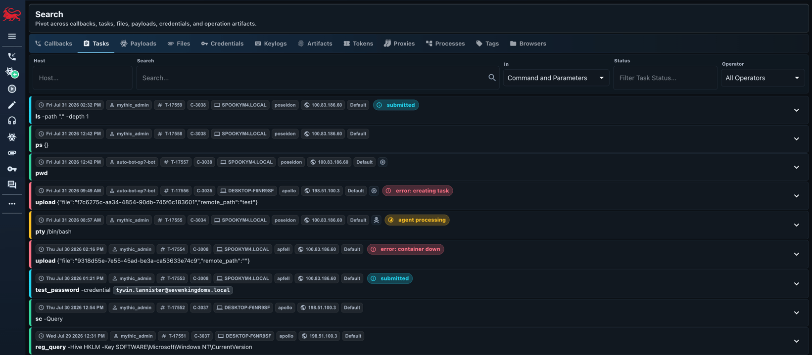Open the Payloads tab
The image size is (812, 355).
tap(138, 44)
